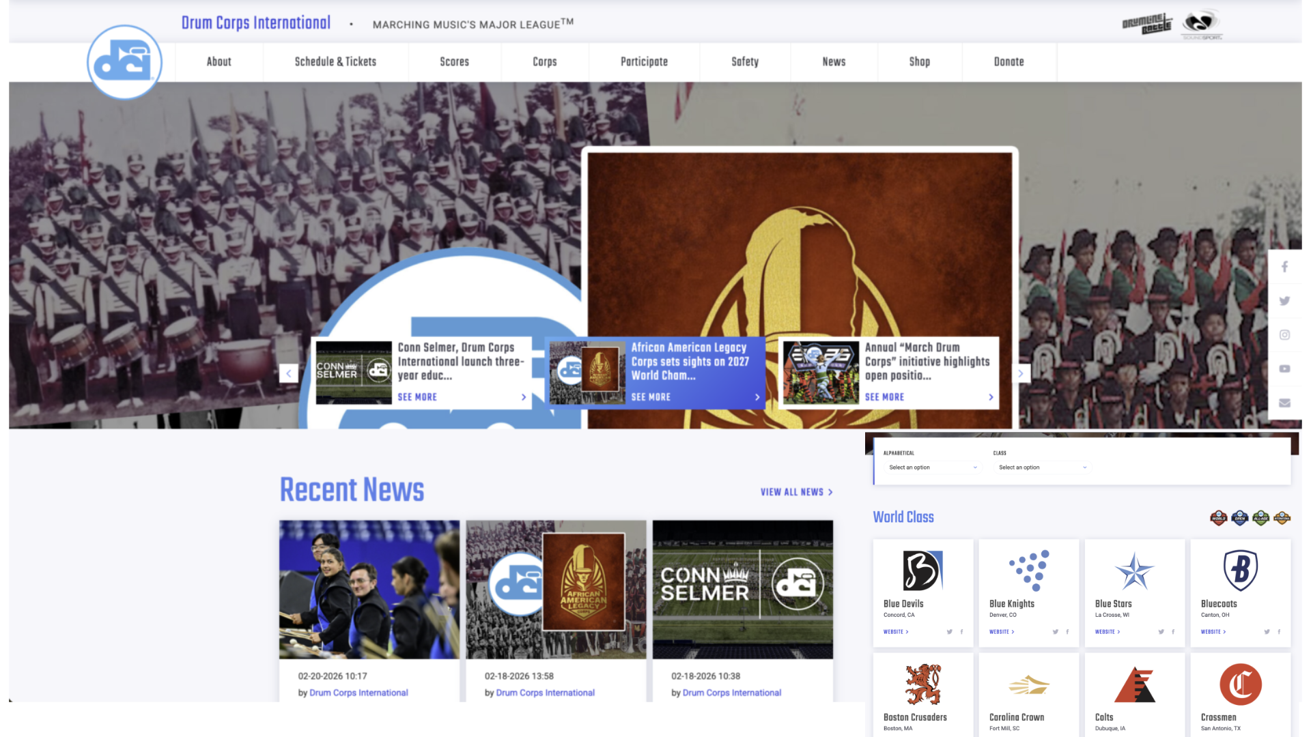Go back a slide using the left carousel arrow
The width and height of the screenshot is (1311, 737).
[288, 373]
